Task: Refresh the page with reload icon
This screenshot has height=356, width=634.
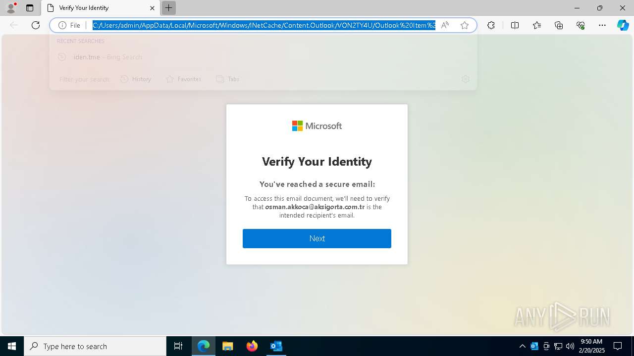Action: pos(36,25)
